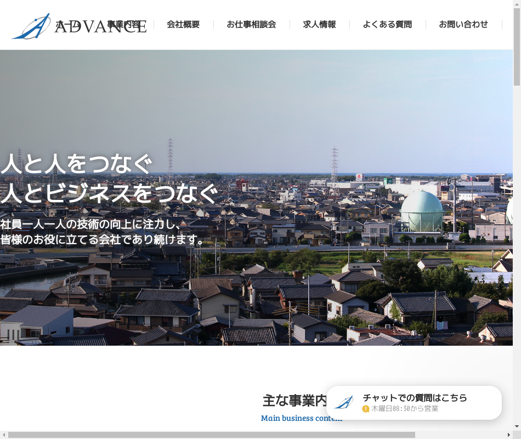
Task: Open the 会社概要 menu item
Action: 183,24
